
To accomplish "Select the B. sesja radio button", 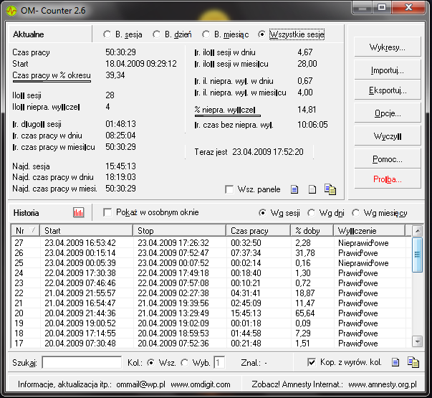I will pos(107,34).
